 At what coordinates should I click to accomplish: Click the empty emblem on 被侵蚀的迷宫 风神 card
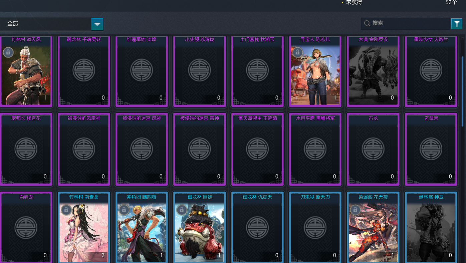[142, 149]
